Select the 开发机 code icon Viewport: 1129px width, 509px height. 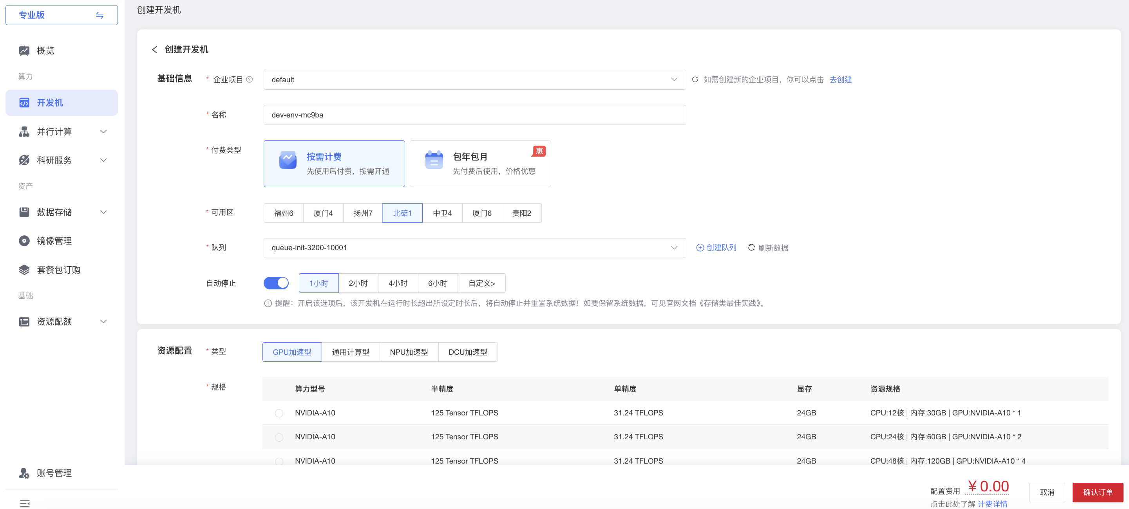[x=24, y=103]
